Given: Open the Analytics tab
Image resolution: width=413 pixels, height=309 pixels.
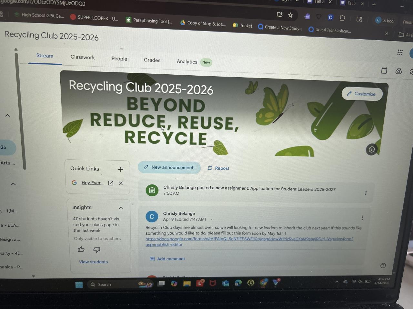Looking at the screenshot, I should point(187,61).
